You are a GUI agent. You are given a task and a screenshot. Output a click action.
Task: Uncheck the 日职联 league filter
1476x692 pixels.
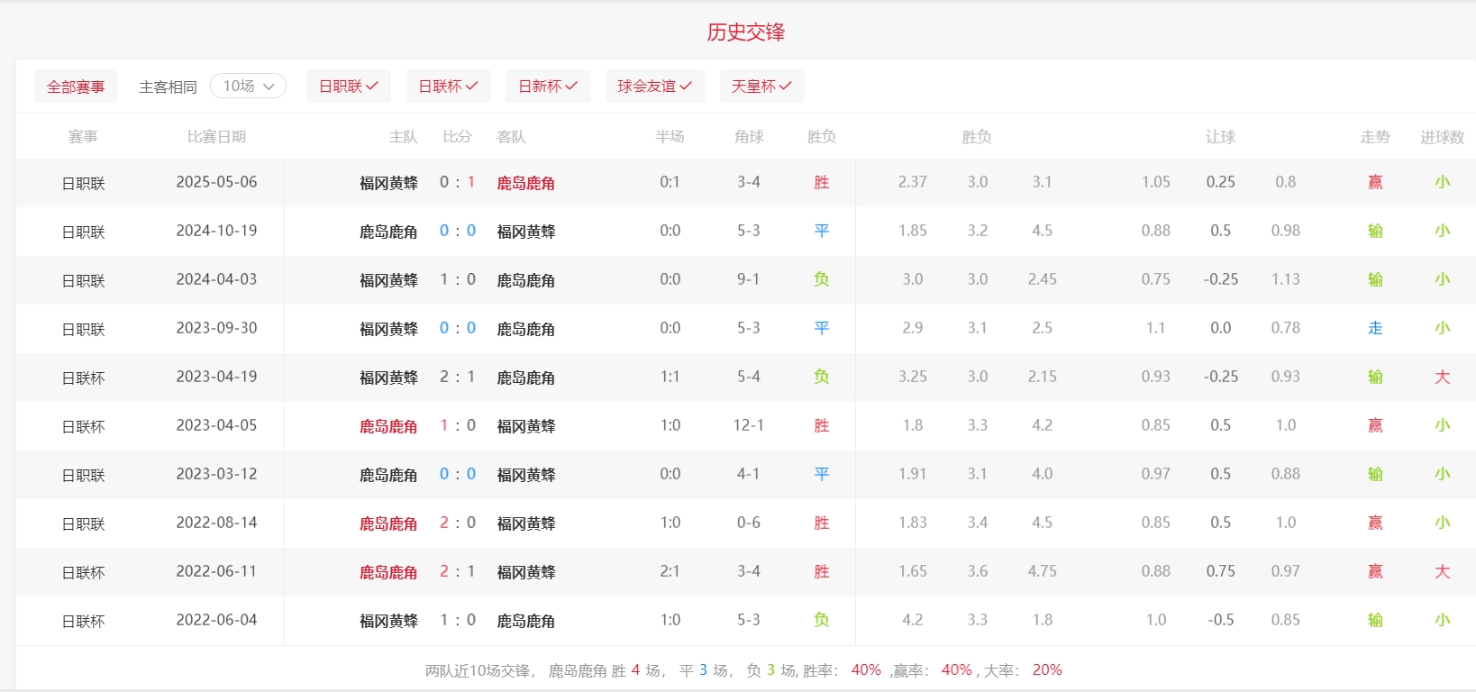(348, 86)
